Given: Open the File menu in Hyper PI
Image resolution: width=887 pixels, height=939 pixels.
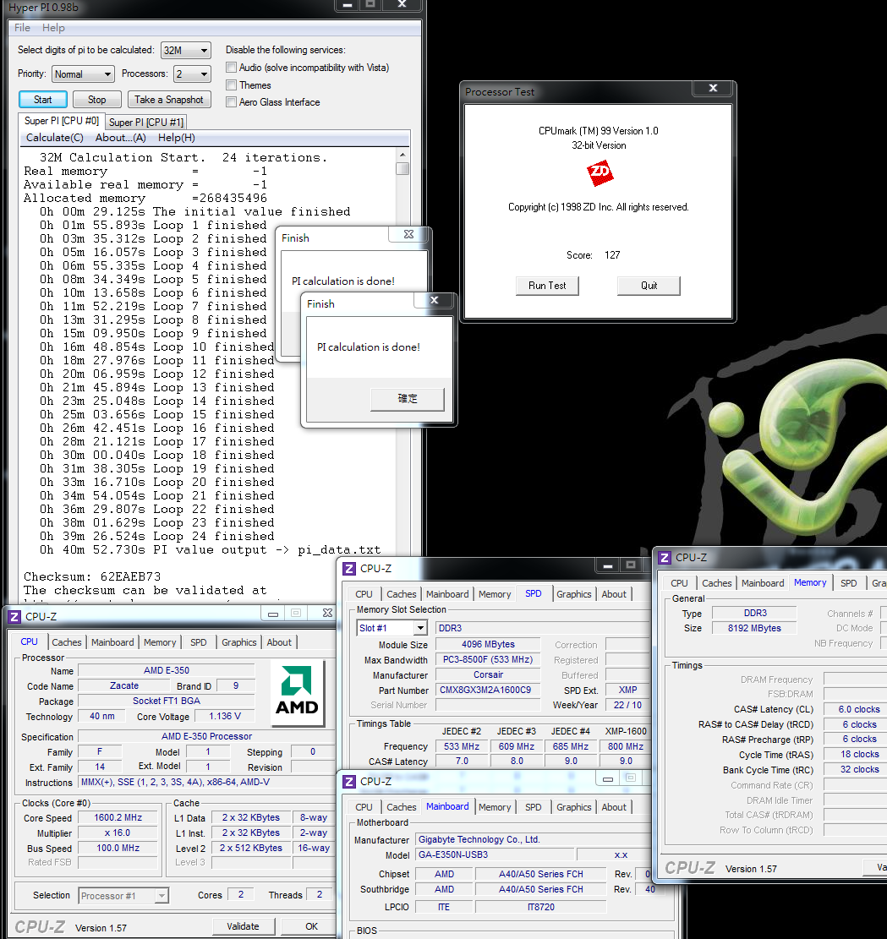Looking at the screenshot, I should coord(22,28).
